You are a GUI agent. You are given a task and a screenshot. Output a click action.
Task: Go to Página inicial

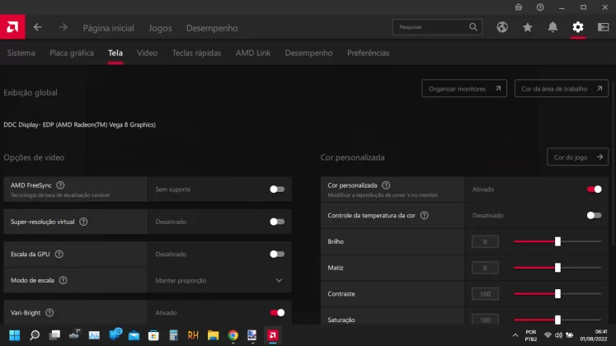[x=108, y=28]
